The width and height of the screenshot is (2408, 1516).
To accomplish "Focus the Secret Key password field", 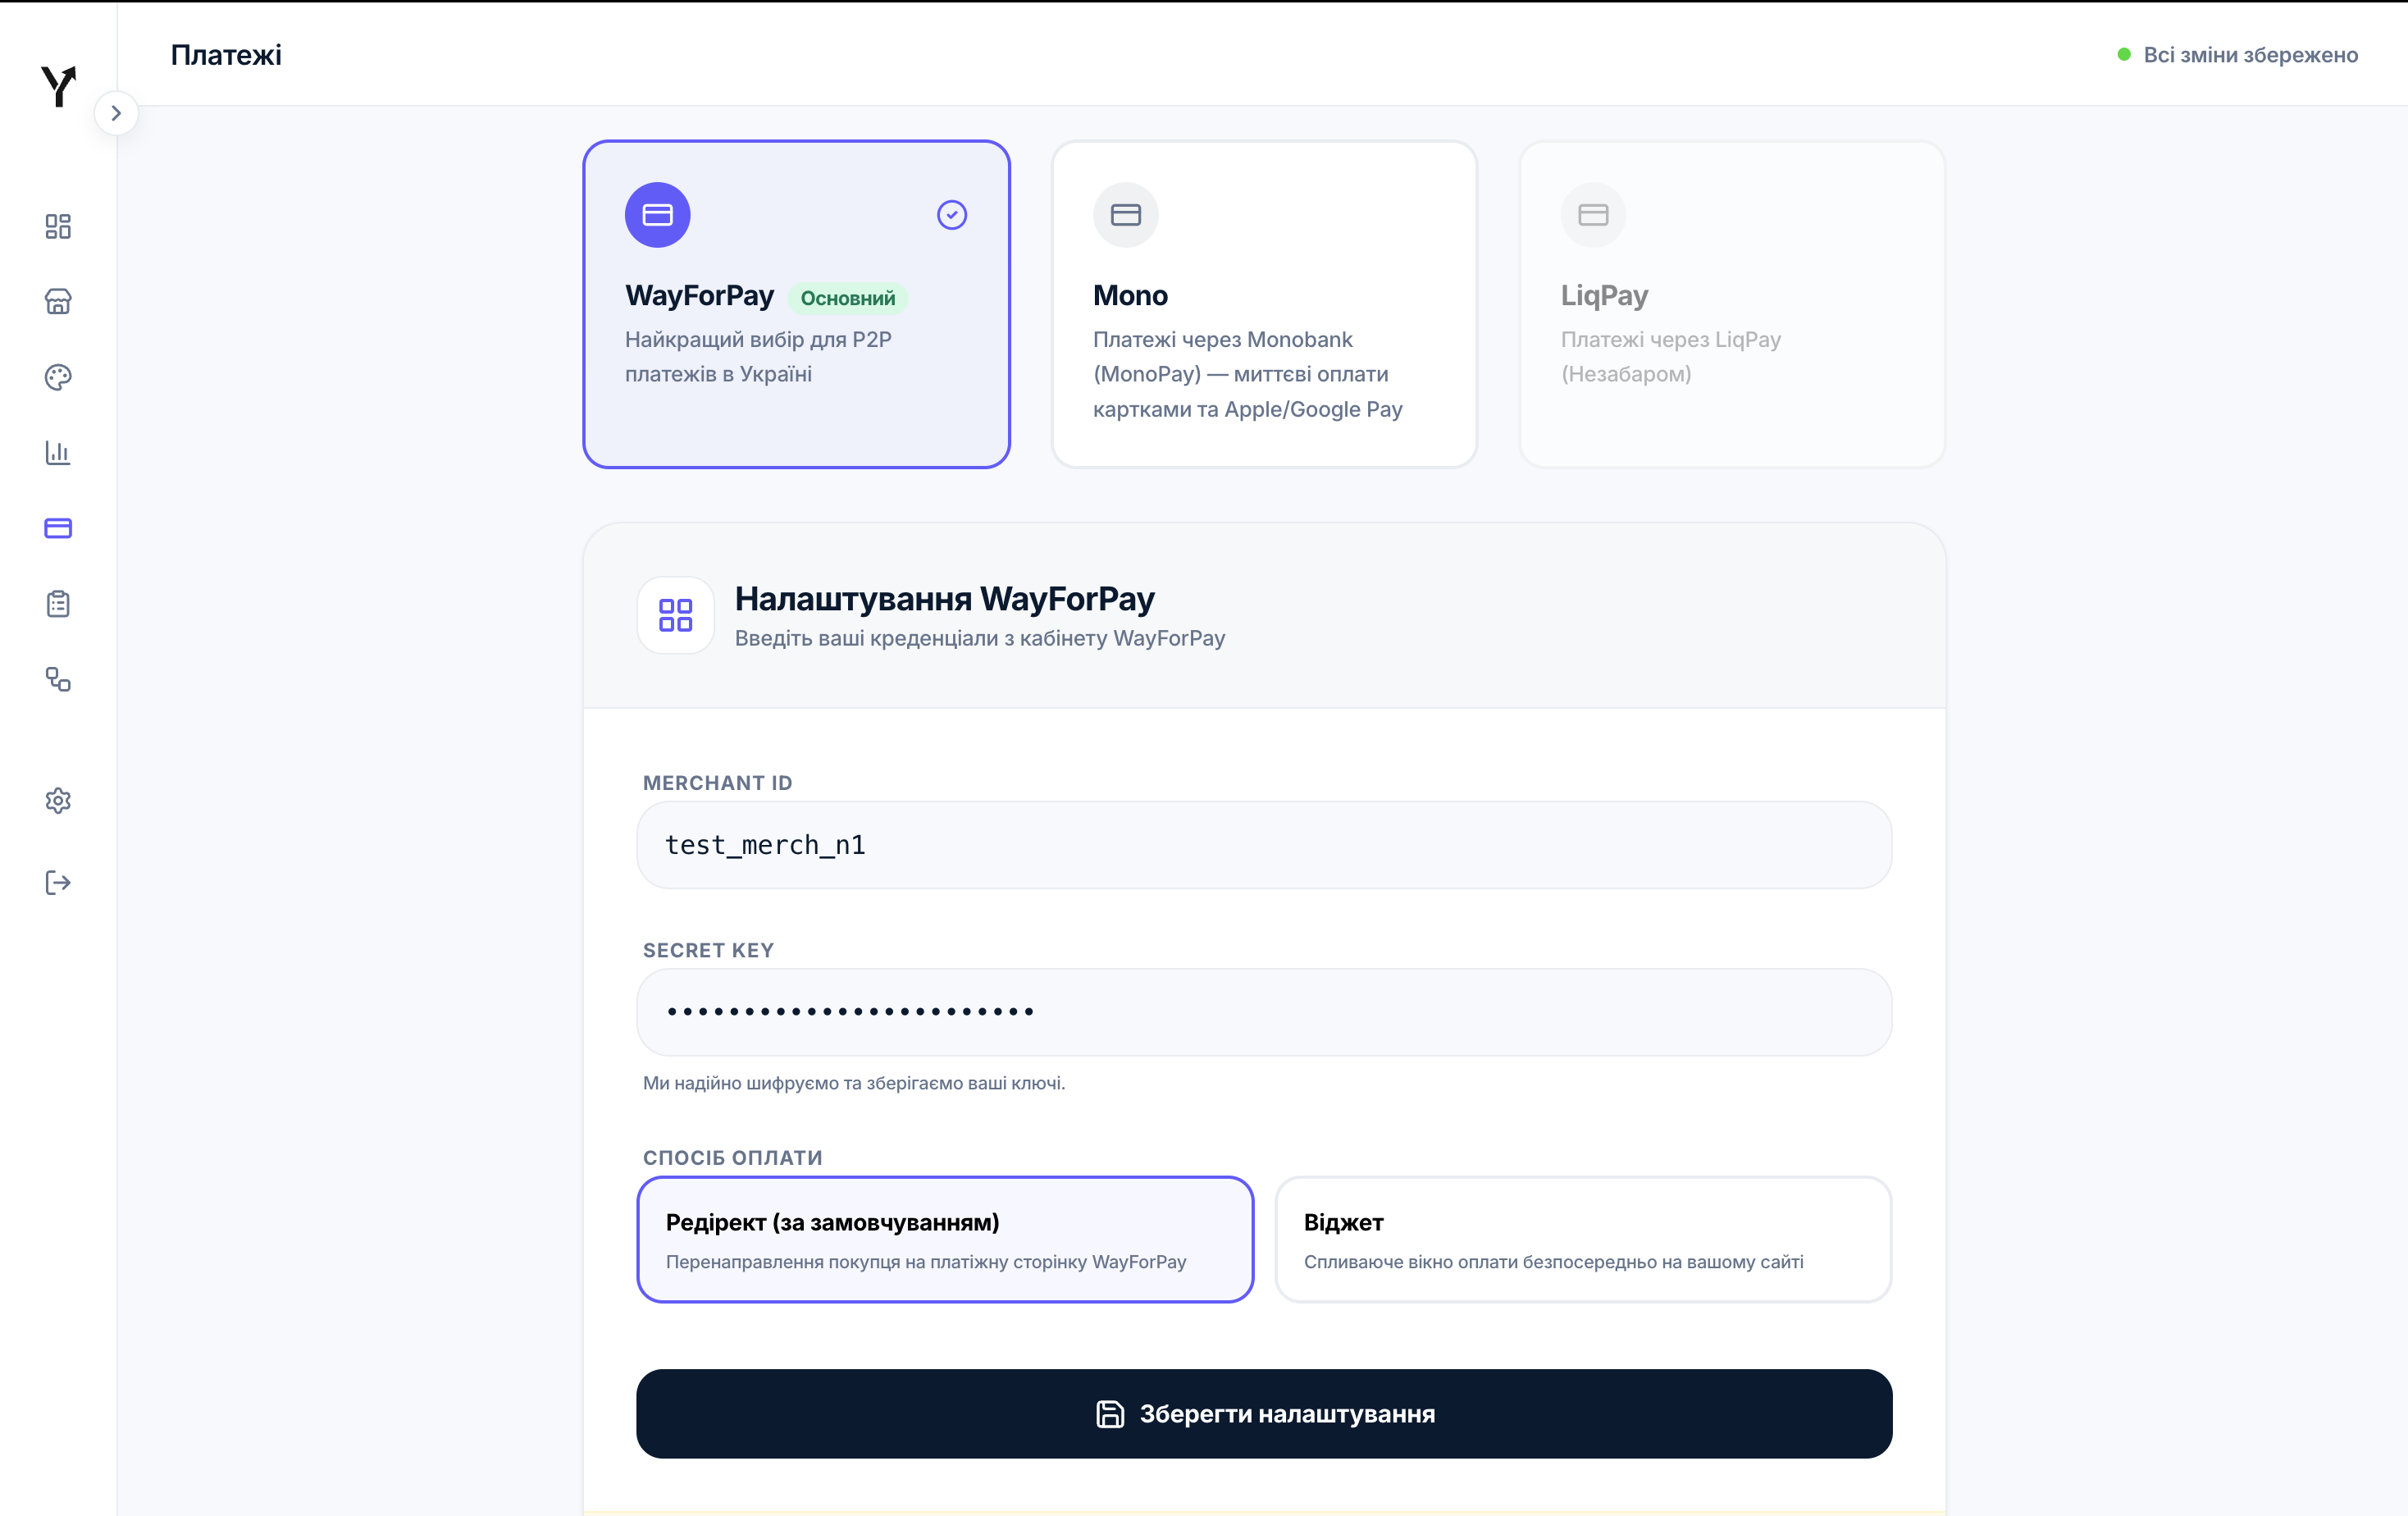I will pos(1264,1012).
